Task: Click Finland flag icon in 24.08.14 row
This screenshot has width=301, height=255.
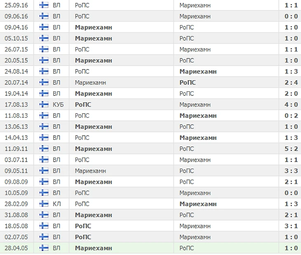Action: click(x=44, y=72)
